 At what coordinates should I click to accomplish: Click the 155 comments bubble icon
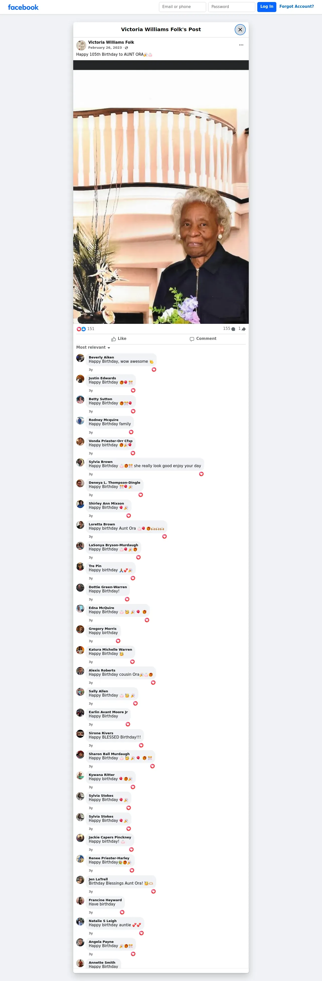coord(233,329)
